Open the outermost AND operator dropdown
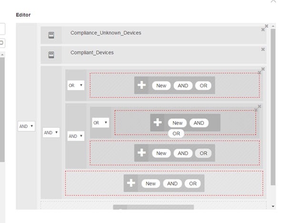Screen dimensions: 281x223 [x=26, y=126]
